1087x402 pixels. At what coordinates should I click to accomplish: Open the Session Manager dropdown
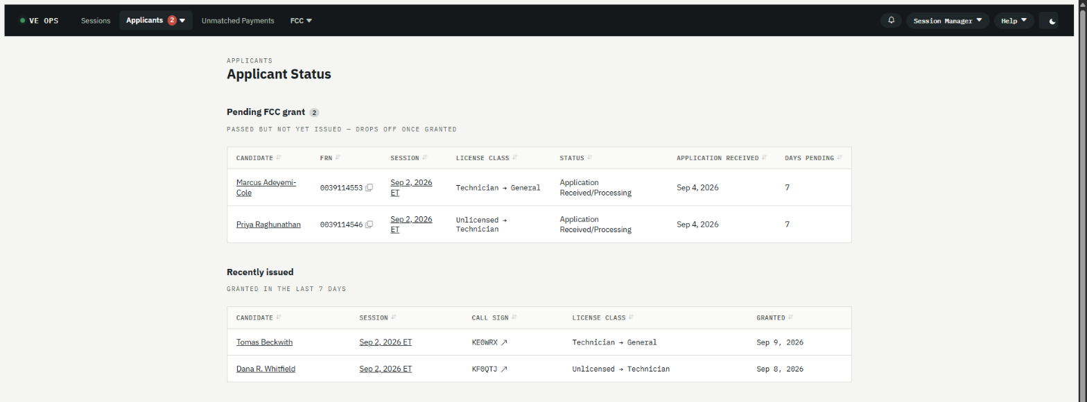tap(948, 21)
